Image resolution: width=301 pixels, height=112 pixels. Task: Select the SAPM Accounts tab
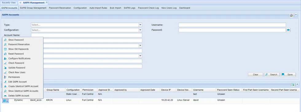click(x=9, y=8)
